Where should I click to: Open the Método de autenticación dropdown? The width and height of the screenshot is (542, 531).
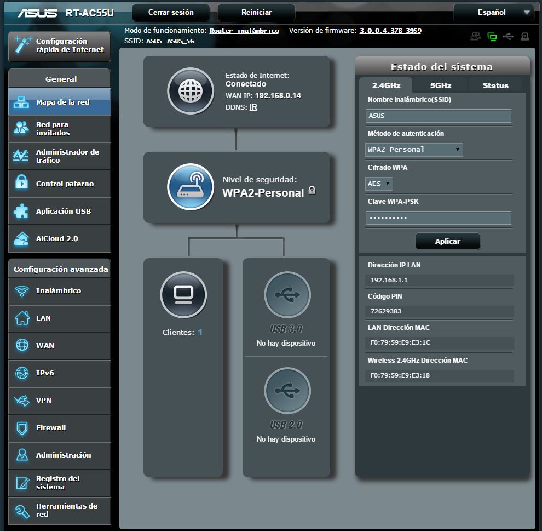click(x=414, y=150)
